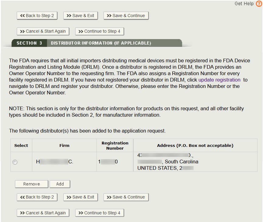Click the Address column header

tap(195, 145)
